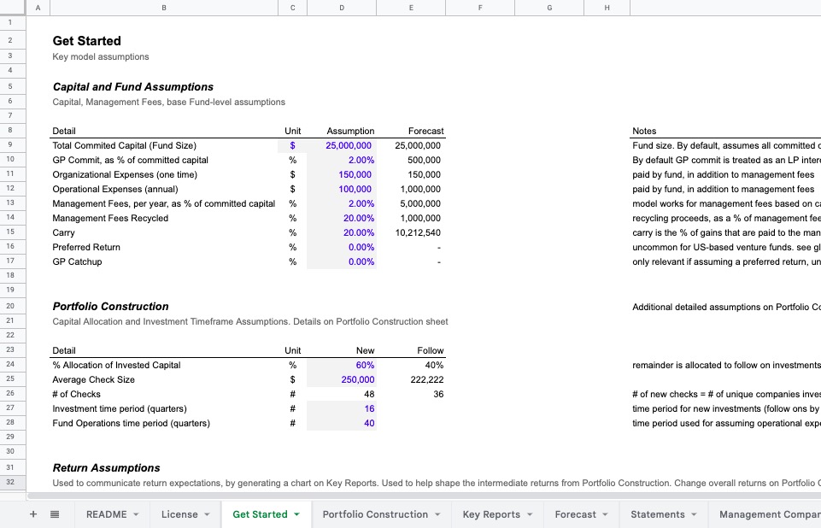
Task: Click the select-all corner box
Action: pos(13,8)
